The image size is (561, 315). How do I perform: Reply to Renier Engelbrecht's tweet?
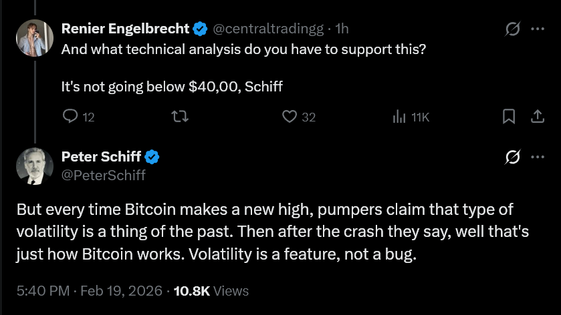71,117
